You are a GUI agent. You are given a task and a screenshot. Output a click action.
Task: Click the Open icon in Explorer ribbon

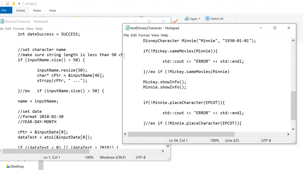point(186,19)
